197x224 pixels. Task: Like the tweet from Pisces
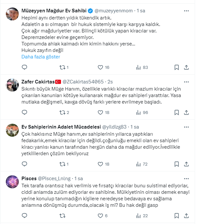click(100, 215)
